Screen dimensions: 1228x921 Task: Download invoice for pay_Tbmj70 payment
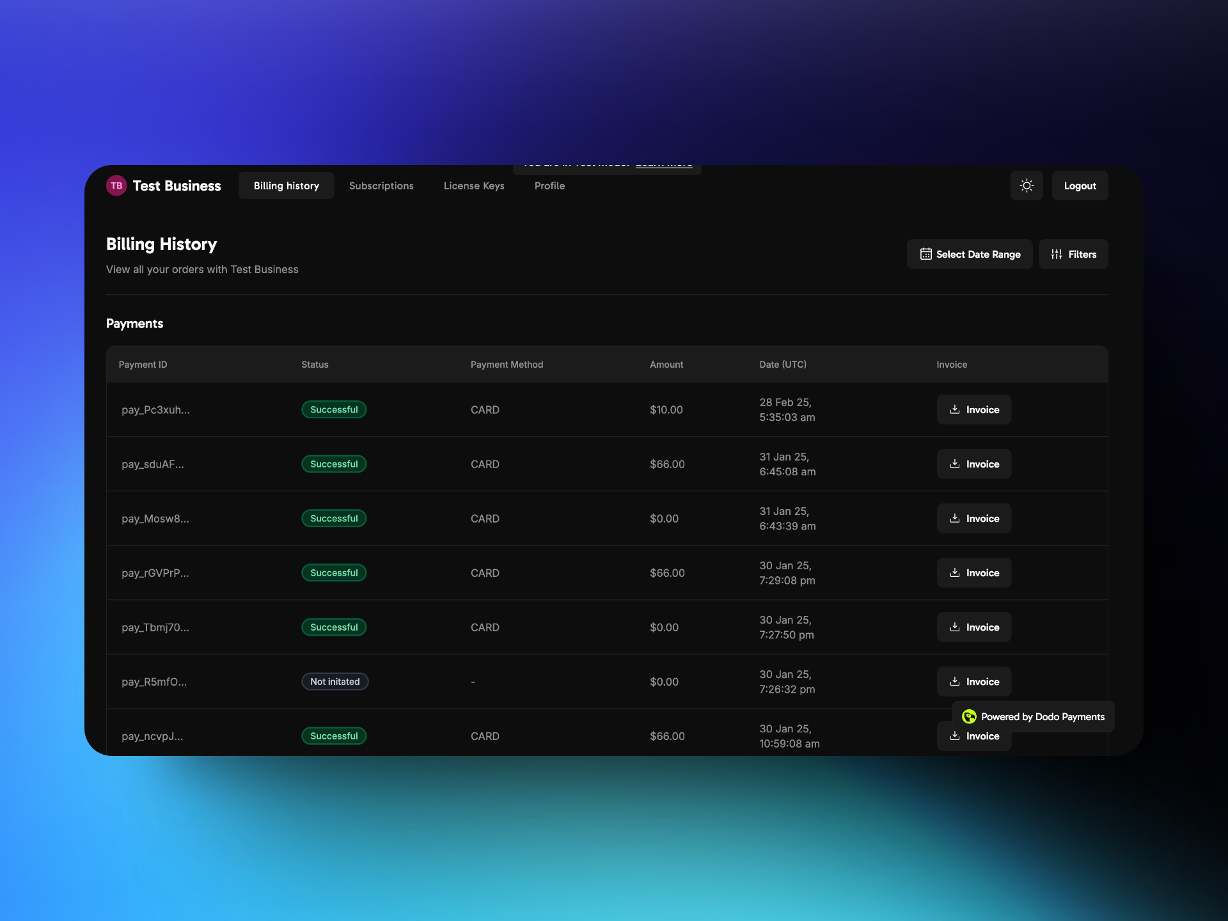(x=974, y=627)
